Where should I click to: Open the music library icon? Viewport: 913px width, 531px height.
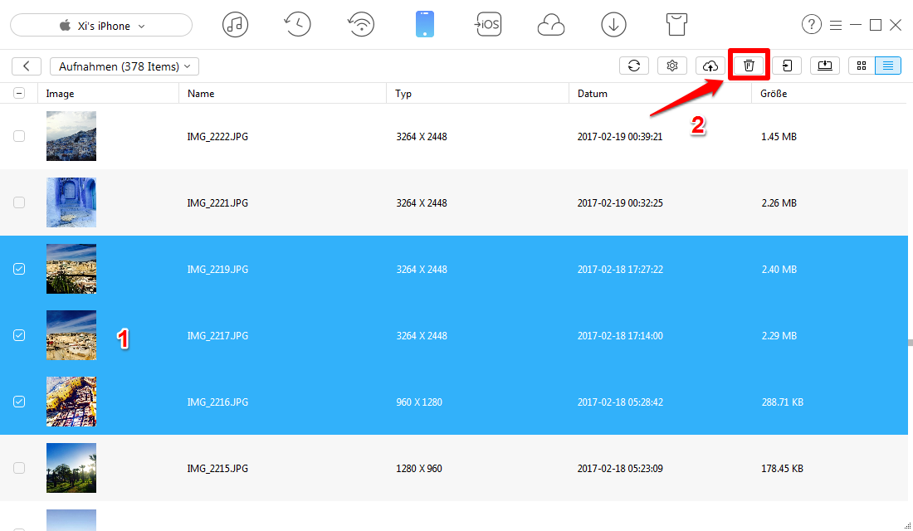[235, 25]
